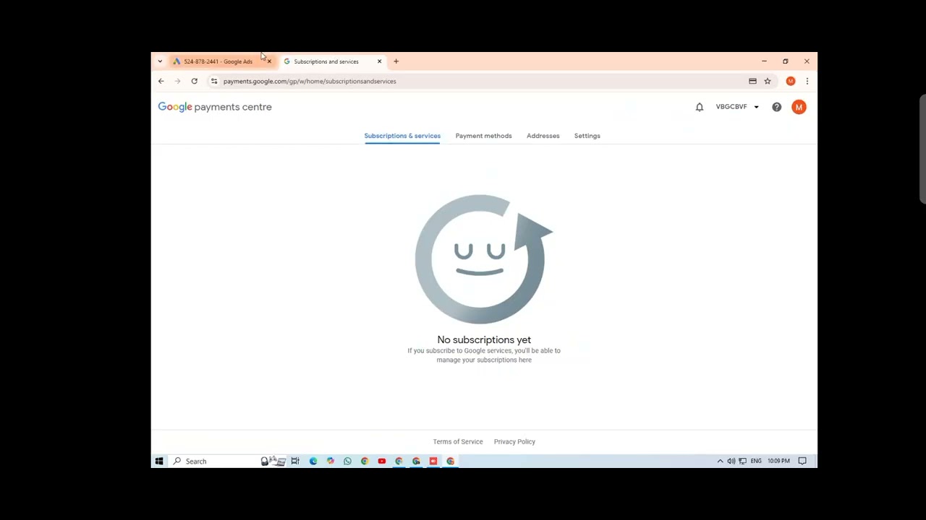Open the Google account avatar M
Image resolution: width=926 pixels, height=520 pixels.
799,107
